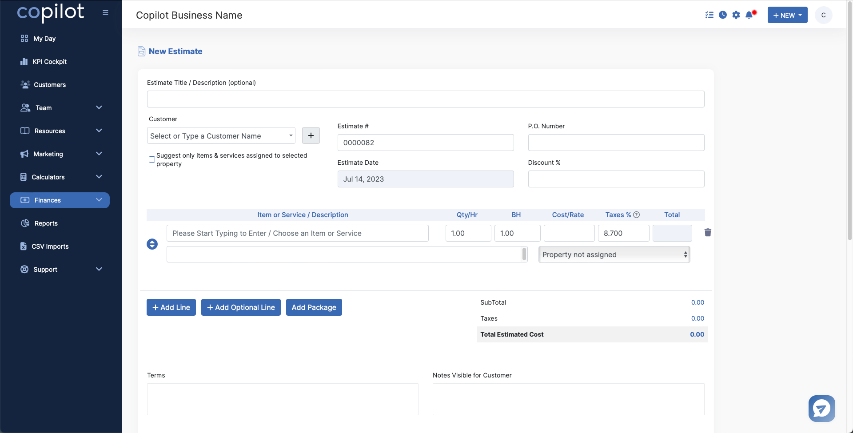The image size is (853, 433).
Task: Expand the Resources menu chevron
Action: (99, 131)
